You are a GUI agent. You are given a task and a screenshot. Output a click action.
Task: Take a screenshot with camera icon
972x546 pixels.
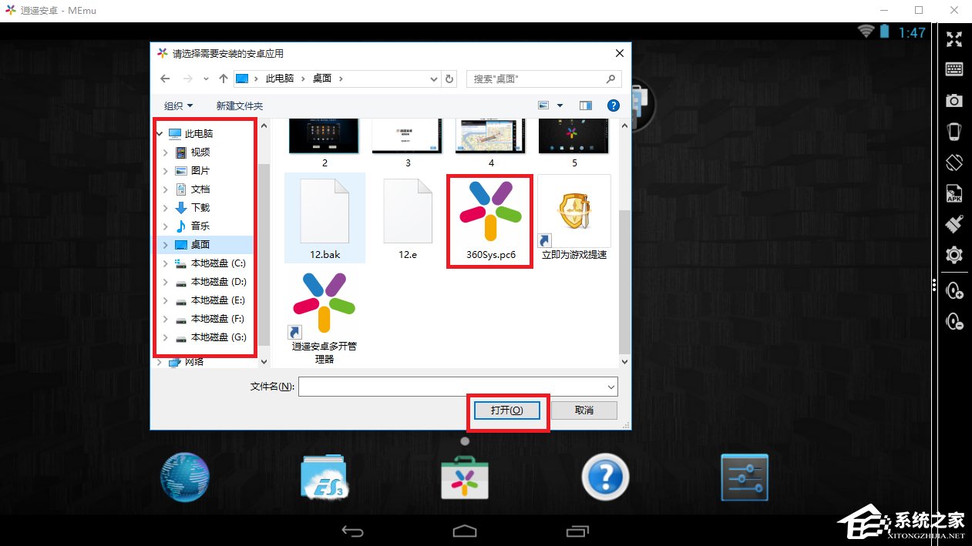tap(954, 101)
